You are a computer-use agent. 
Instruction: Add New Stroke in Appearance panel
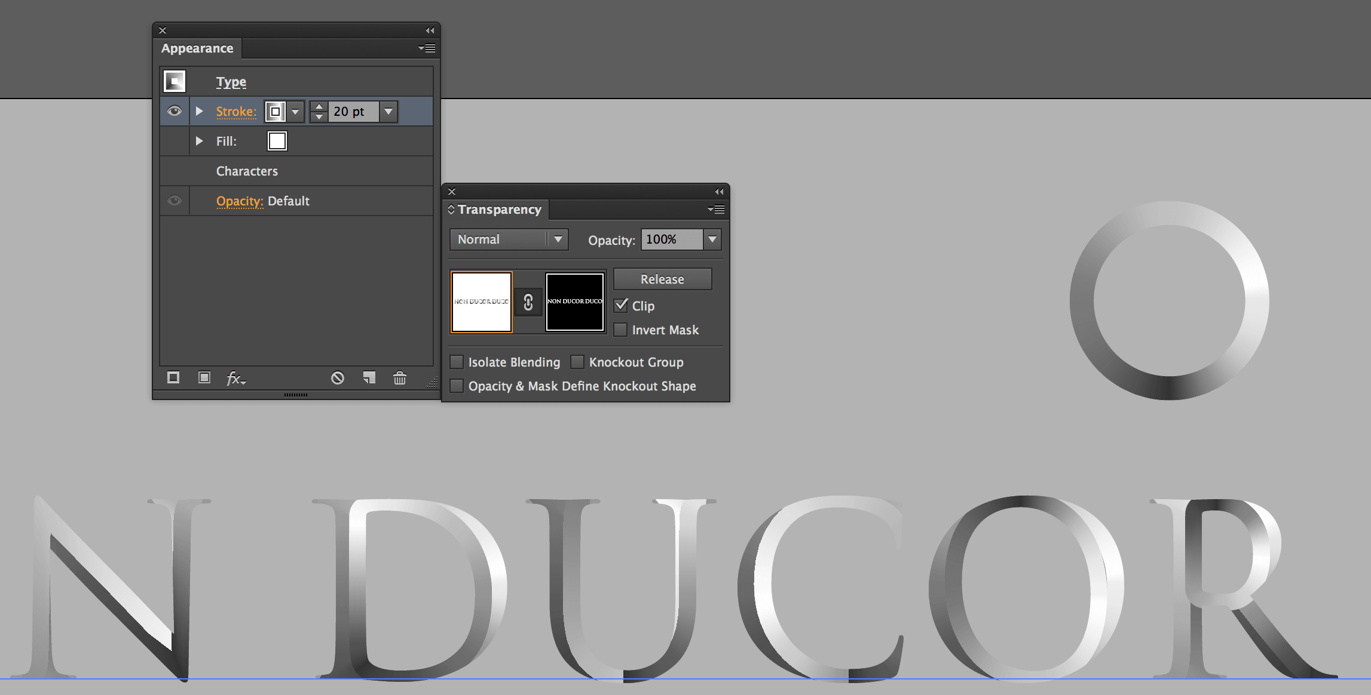[173, 378]
